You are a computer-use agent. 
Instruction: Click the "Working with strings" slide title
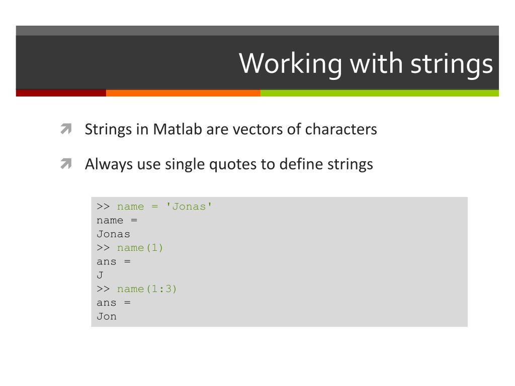pyautogui.click(x=366, y=64)
